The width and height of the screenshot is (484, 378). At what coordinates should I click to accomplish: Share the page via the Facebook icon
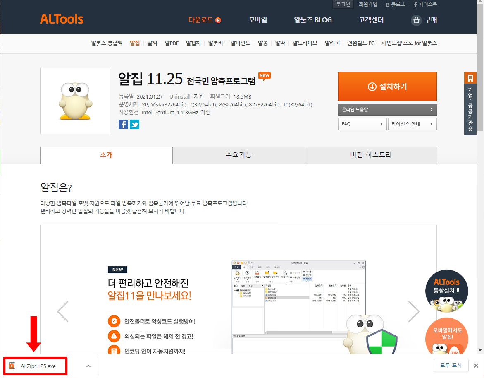[x=123, y=124]
